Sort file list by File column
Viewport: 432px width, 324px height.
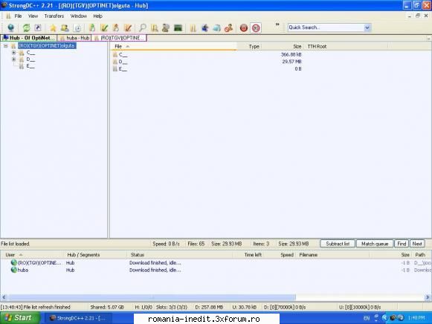tap(173, 47)
